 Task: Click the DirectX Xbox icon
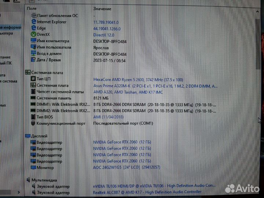[x=33, y=34]
